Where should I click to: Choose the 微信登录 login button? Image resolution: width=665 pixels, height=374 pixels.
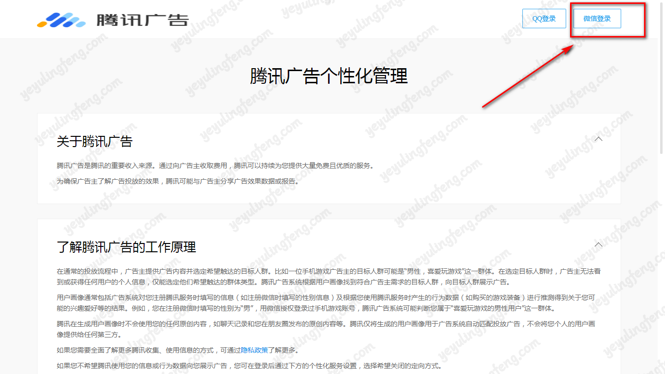click(x=597, y=19)
